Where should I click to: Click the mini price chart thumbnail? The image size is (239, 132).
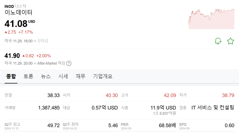(x=211, y=18)
